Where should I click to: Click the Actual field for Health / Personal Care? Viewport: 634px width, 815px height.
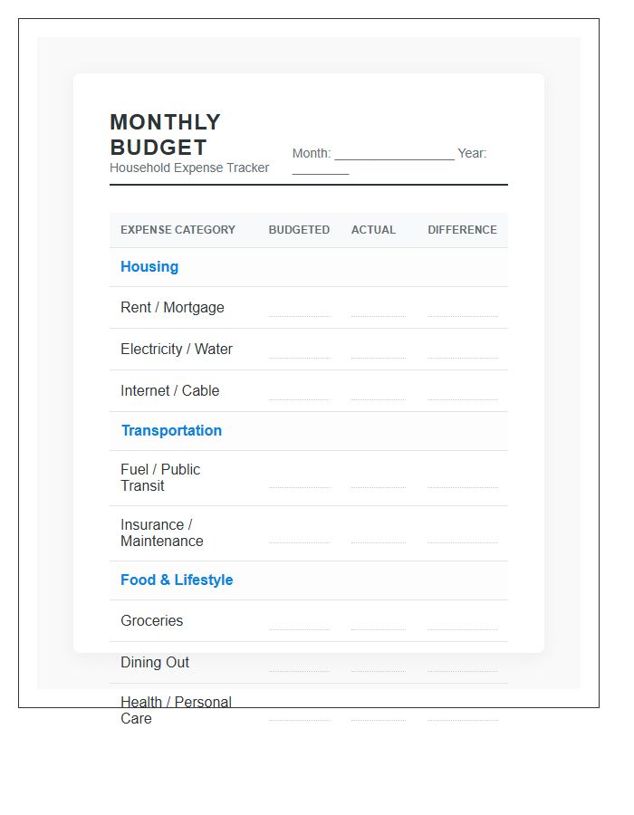pyautogui.click(x=379, y=714)
